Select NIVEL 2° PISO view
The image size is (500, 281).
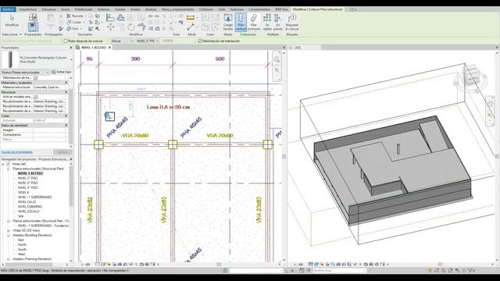[x=28, y=178]
